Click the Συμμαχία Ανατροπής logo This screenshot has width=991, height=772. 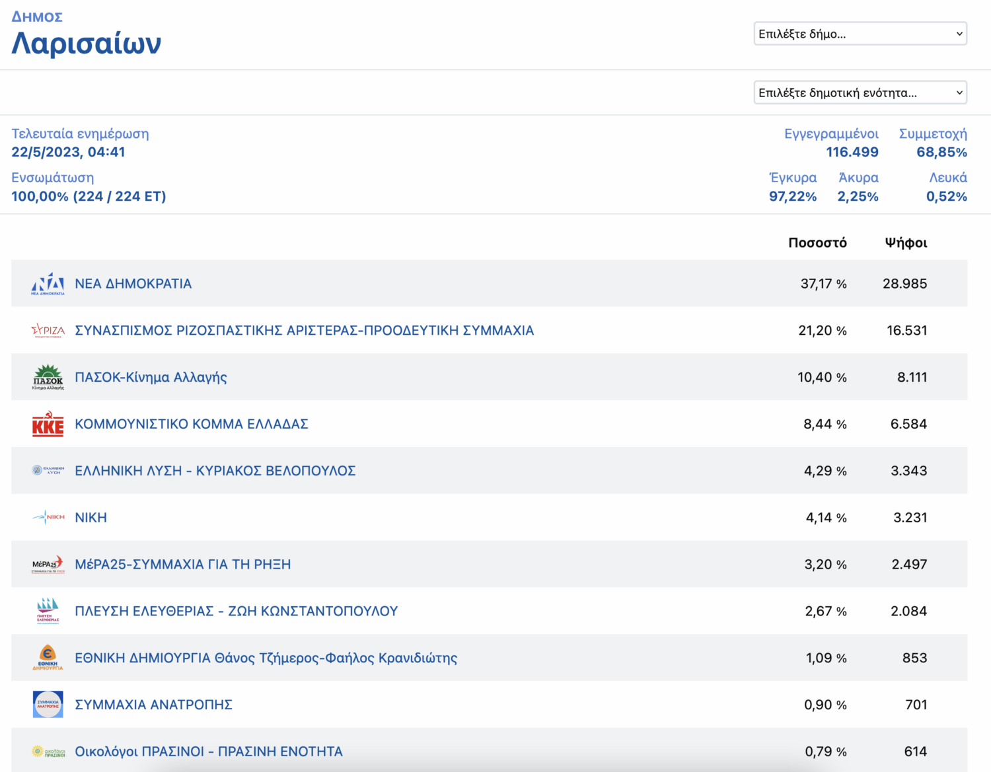[x=48, y=705]
